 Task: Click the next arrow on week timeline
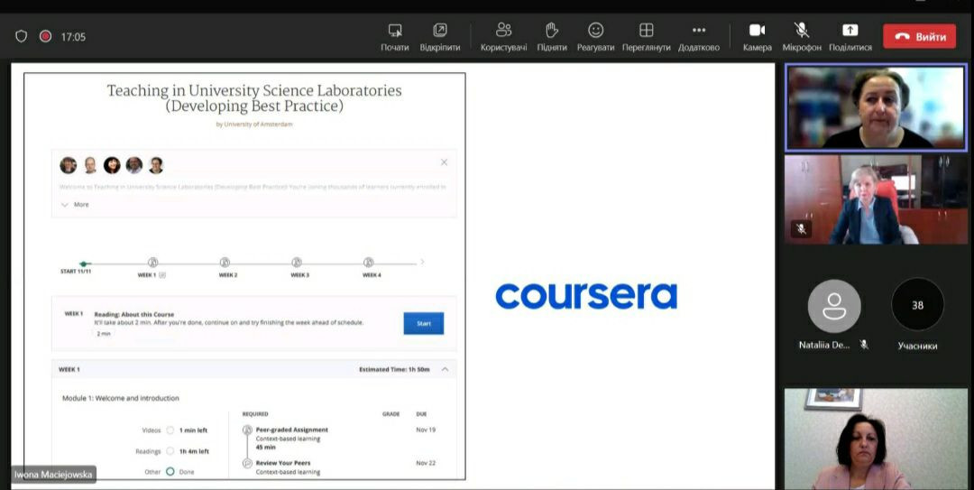[422, 262]
